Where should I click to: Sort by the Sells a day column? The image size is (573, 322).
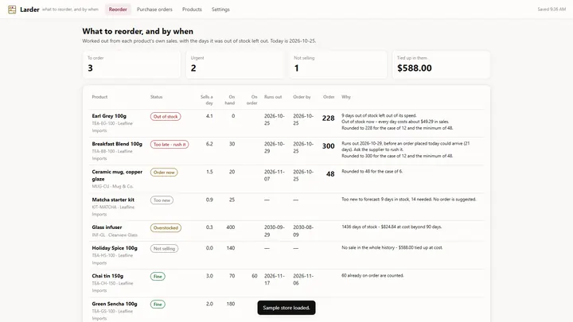pyautogui.click(x=206, y=100)
